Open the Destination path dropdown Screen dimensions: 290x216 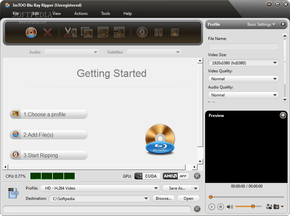99,198
